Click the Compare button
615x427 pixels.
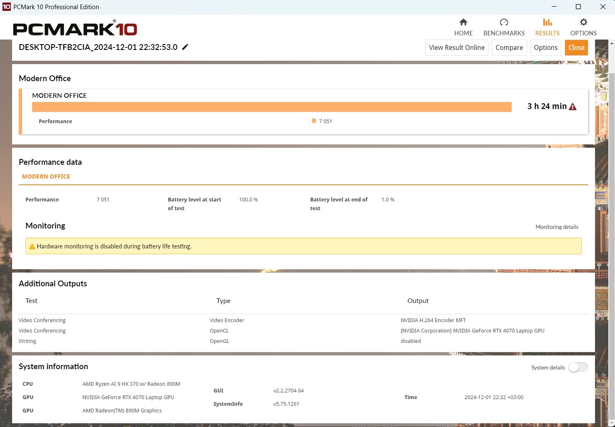click(x=509, y=47)
